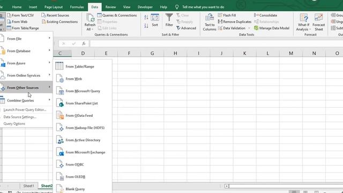
Task: Switch to the Page Layout tab
Action: coord(54,7)
